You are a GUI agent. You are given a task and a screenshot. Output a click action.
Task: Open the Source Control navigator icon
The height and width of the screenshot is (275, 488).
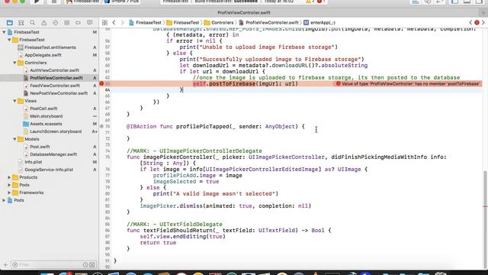(x=21, y=22)
